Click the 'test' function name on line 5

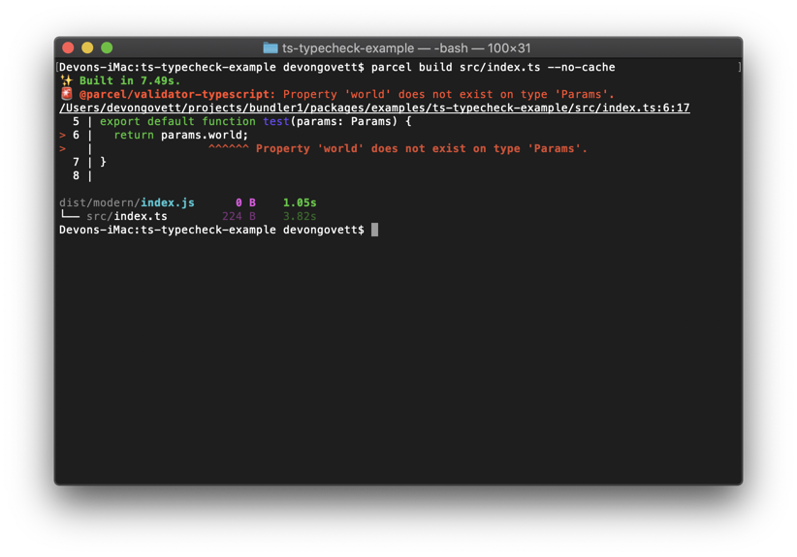click(x=276, y=121)
